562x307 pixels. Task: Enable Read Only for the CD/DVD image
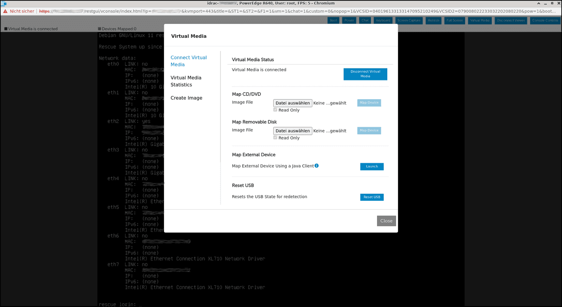pyautogui.click(x=275, y=110)
